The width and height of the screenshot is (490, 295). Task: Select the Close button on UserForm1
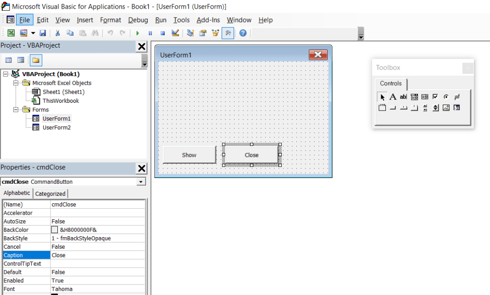251,155
